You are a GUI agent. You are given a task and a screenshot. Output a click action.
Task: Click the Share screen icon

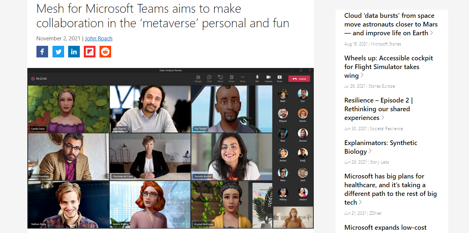[x=280, y=79]
